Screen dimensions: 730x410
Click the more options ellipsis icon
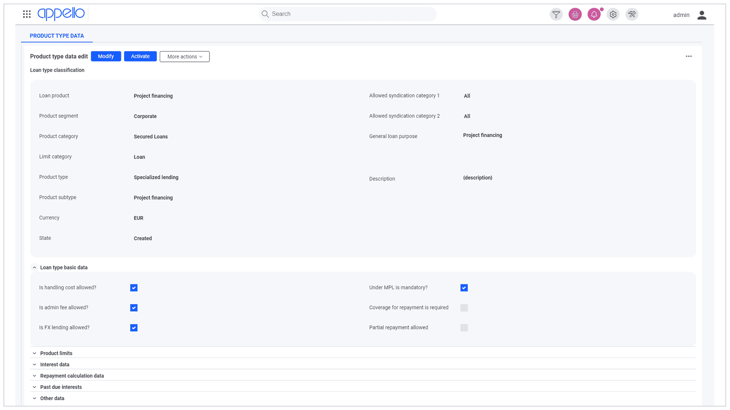(689, 56)
